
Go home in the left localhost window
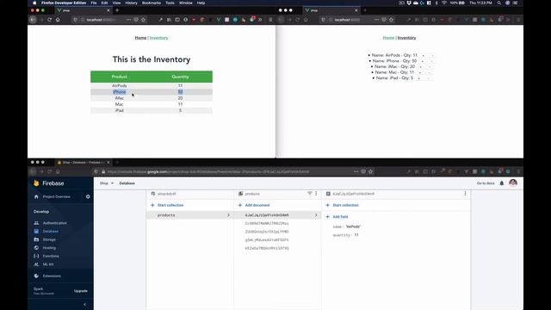tap(58, 20)
